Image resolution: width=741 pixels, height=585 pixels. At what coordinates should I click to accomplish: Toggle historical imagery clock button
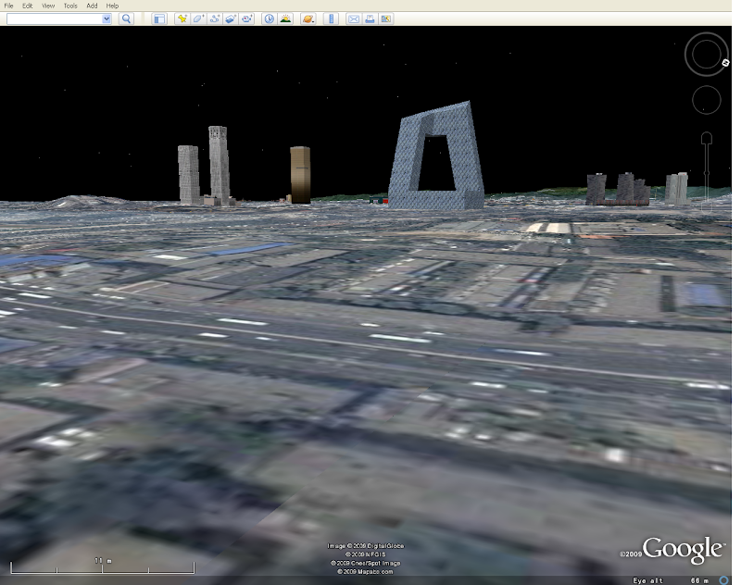[270, 19]
